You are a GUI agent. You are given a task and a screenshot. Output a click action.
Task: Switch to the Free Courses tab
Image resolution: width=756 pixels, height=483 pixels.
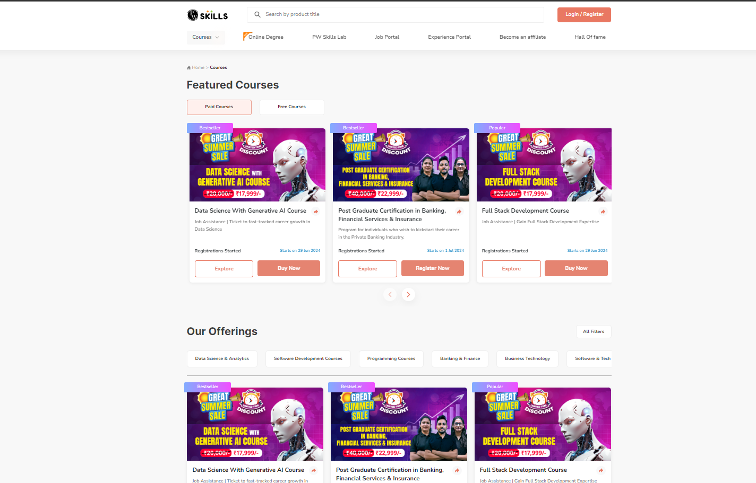pos(291,107)
